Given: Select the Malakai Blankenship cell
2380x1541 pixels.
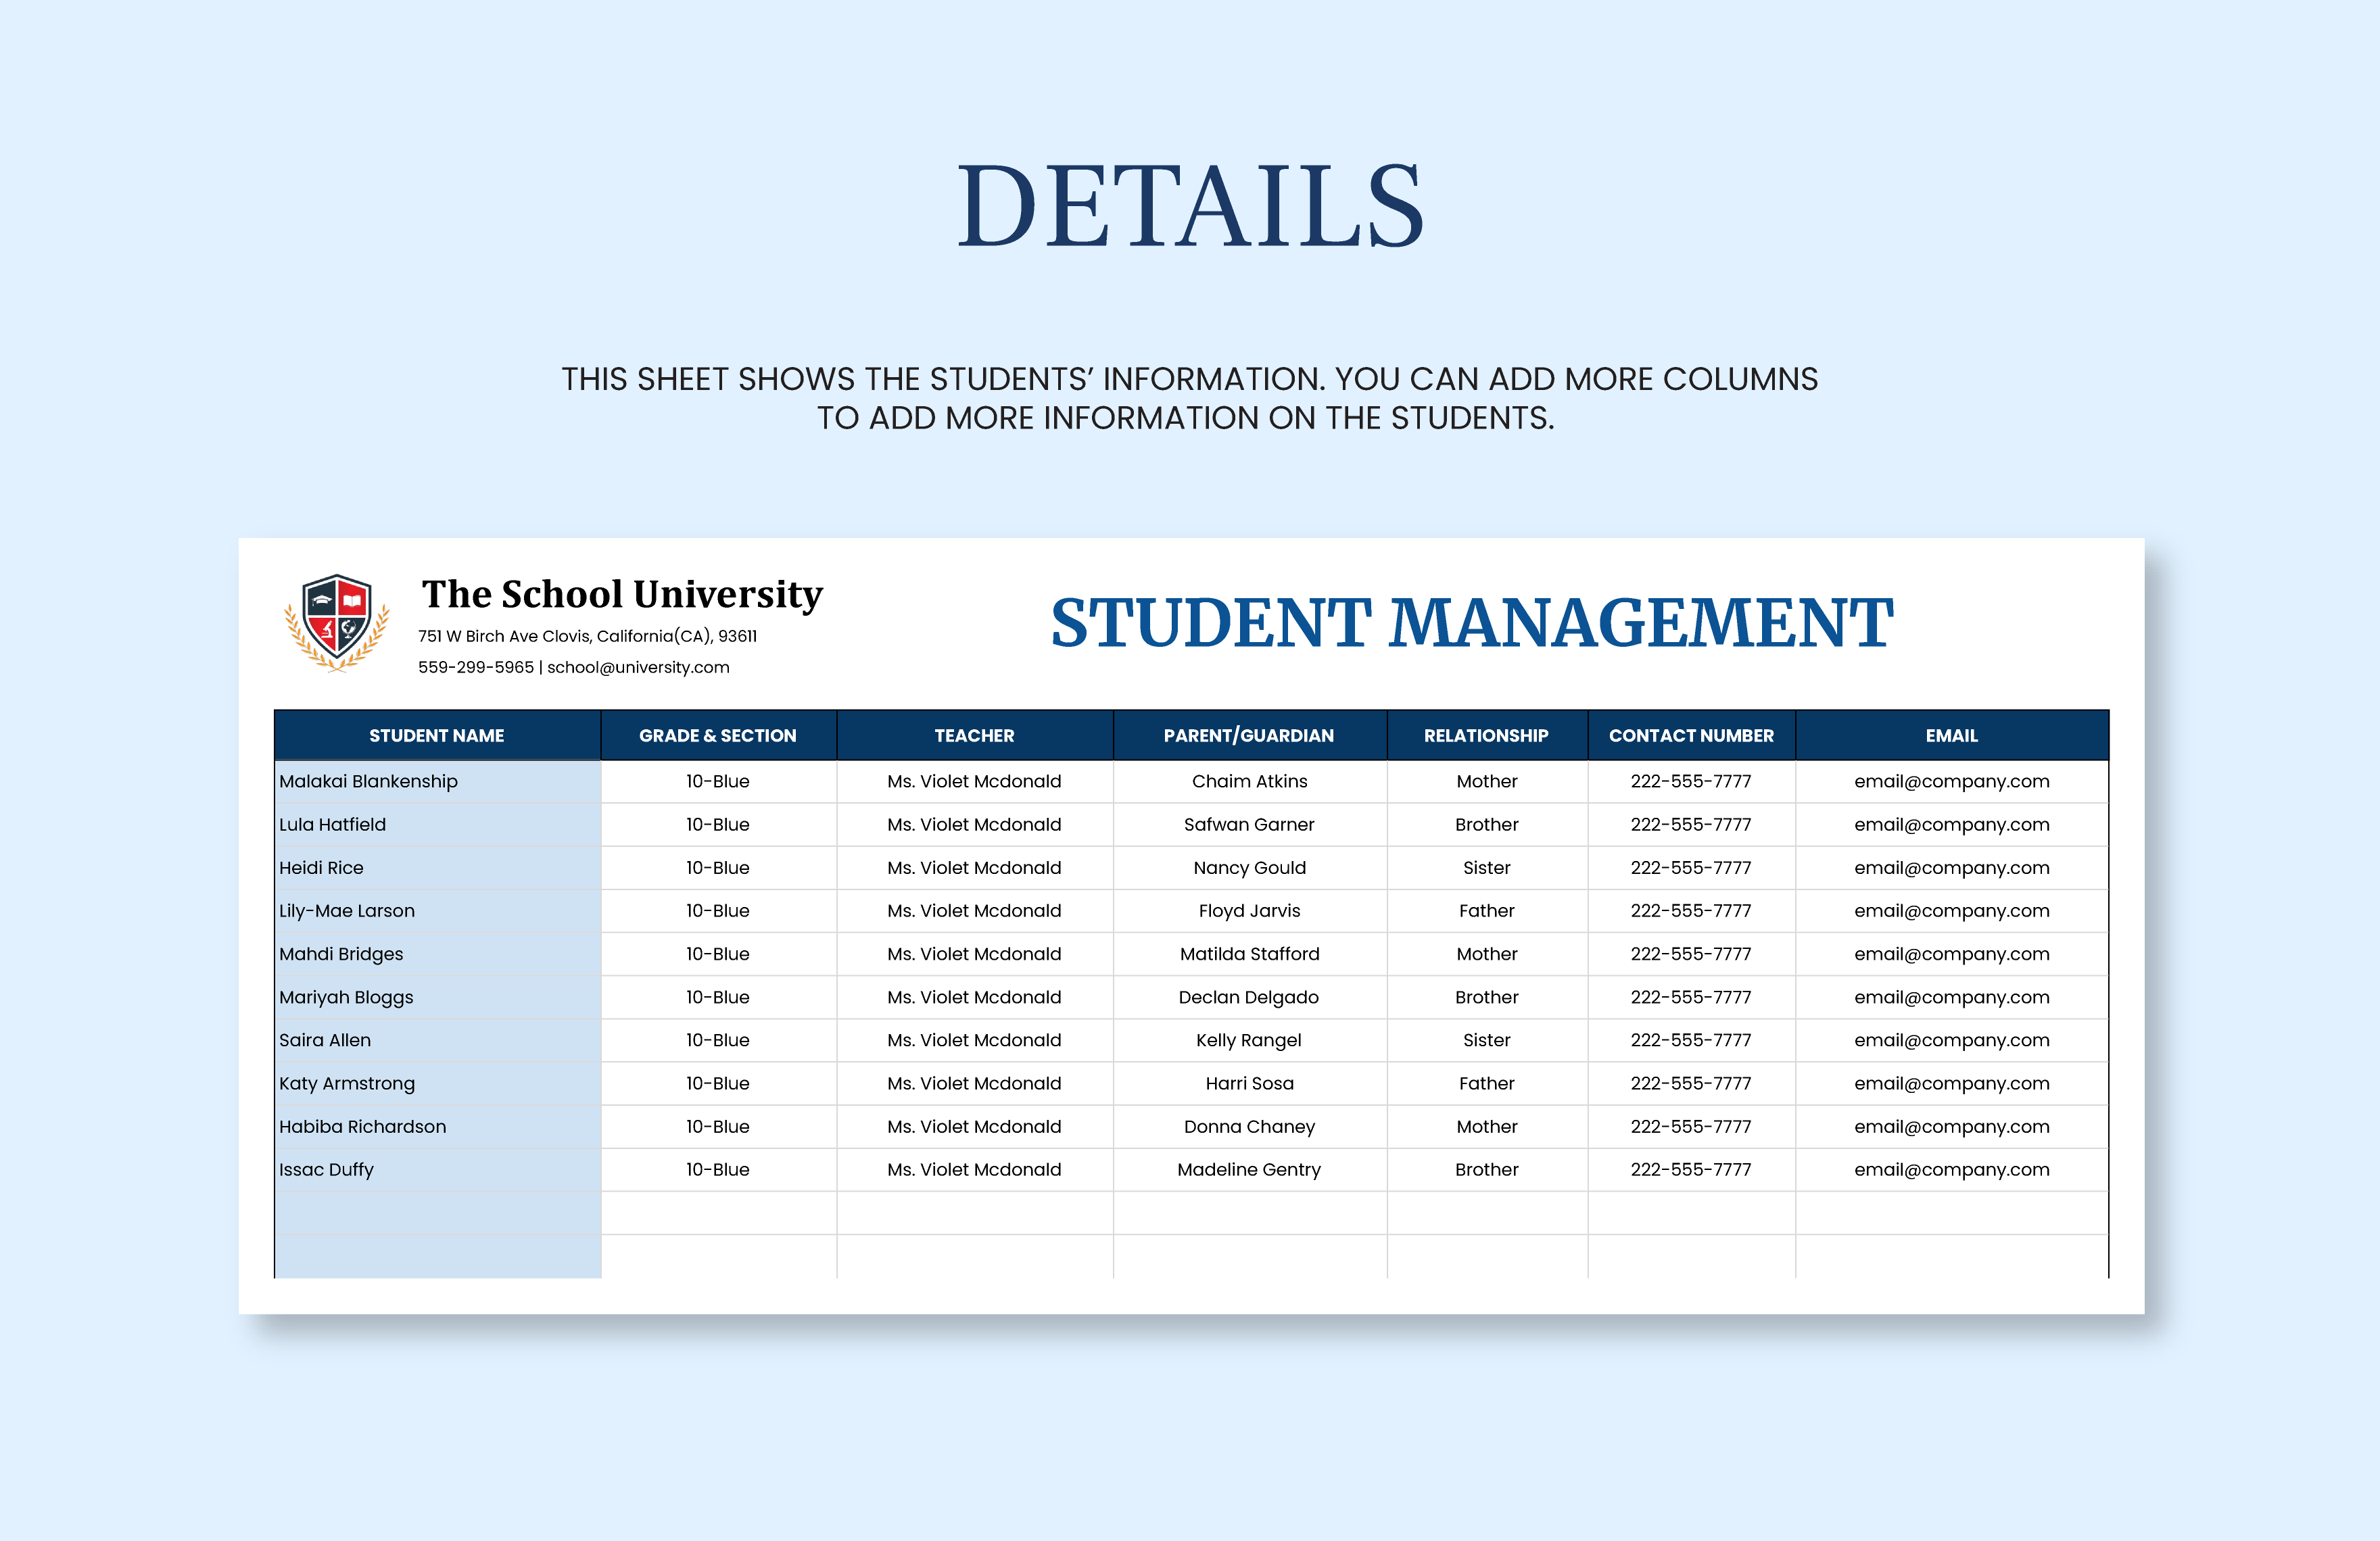Looking at the screenshot, I should click(437, 781).
